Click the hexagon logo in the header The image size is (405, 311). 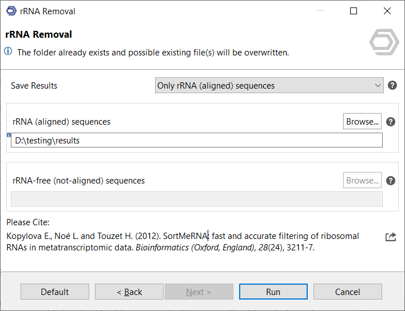click(384, 42)
